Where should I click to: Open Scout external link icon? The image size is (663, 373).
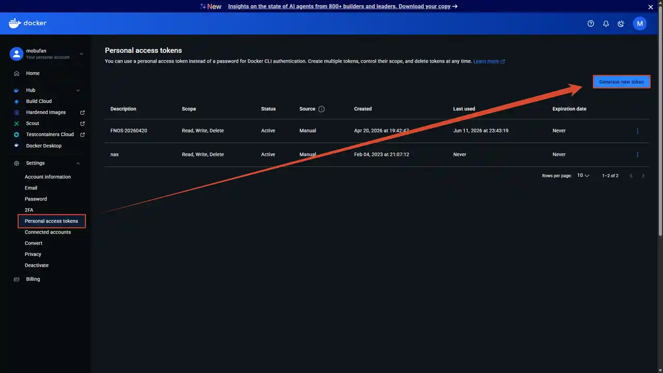[82, 123]
